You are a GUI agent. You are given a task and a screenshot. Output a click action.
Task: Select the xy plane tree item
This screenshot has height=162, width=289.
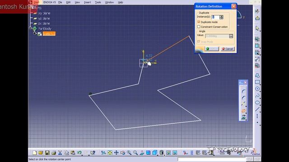pos(44,13)
